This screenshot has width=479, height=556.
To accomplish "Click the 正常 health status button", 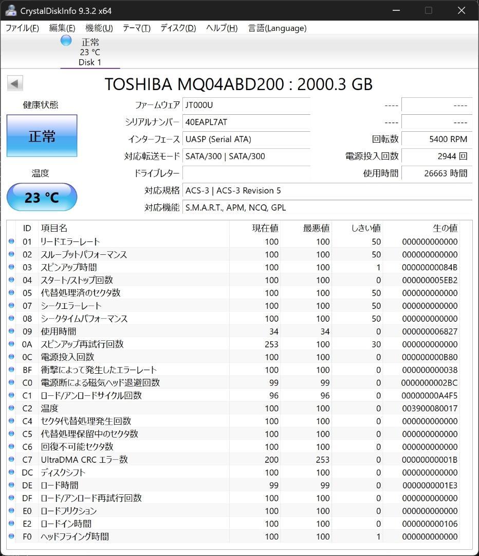I will (x=42, y=135).
